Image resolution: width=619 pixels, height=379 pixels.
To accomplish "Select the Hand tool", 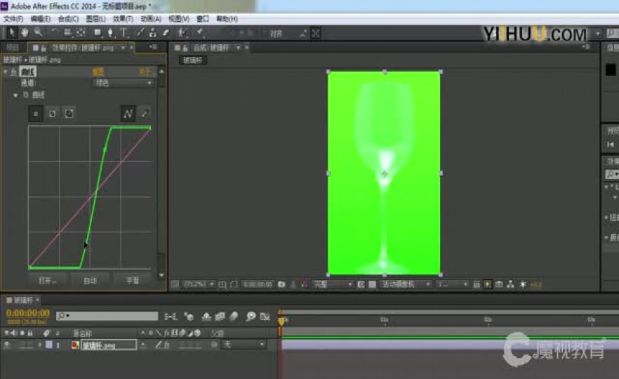I will click(x=25, y=32).
